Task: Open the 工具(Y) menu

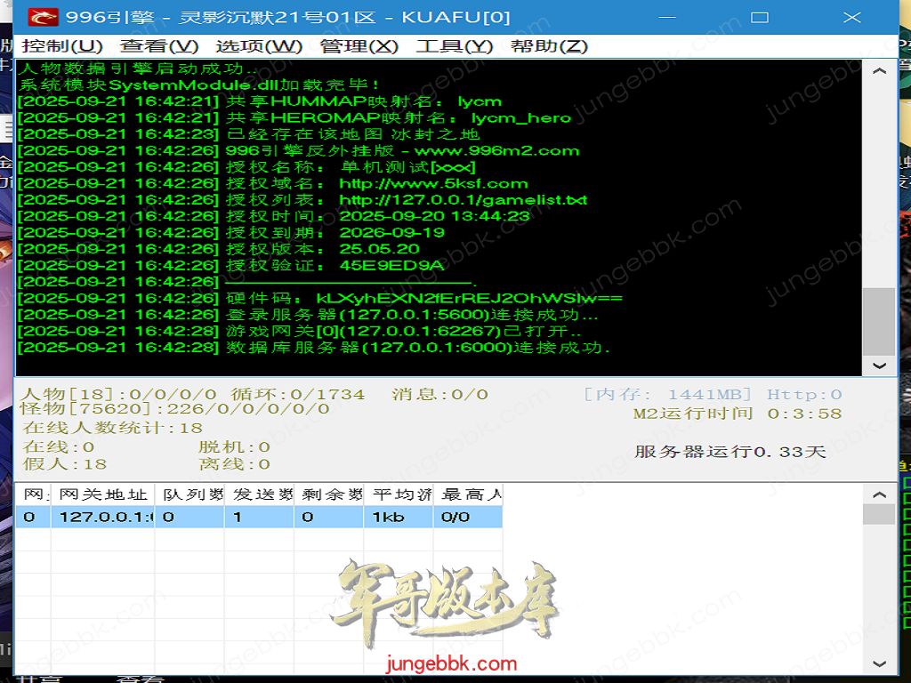Action: point(454,46)
